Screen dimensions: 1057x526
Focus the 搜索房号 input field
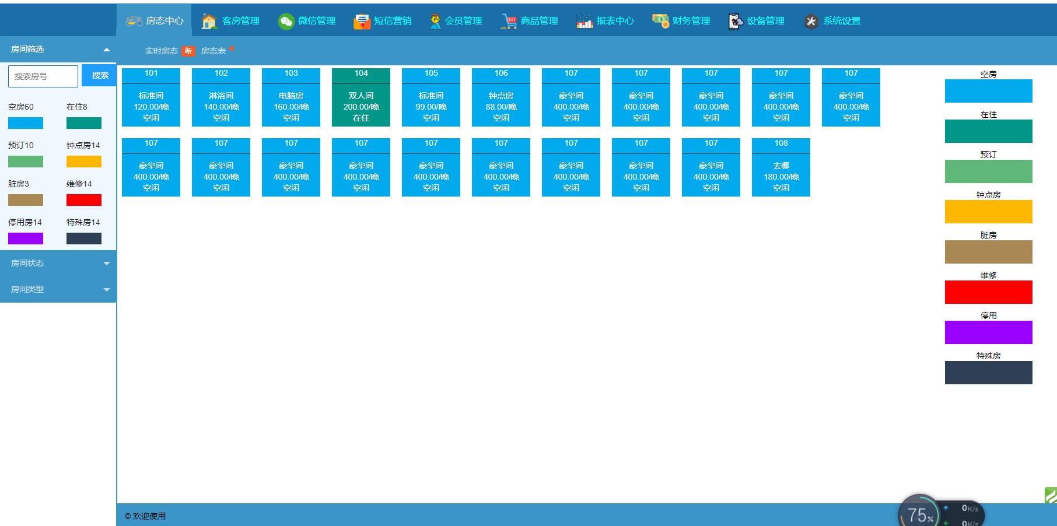[43, 76]
